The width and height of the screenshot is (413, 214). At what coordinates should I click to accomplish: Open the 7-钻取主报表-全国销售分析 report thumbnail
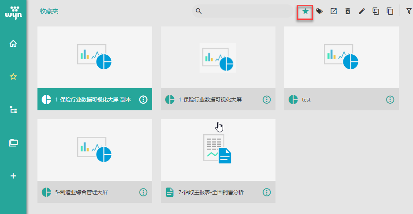point(218,150)
